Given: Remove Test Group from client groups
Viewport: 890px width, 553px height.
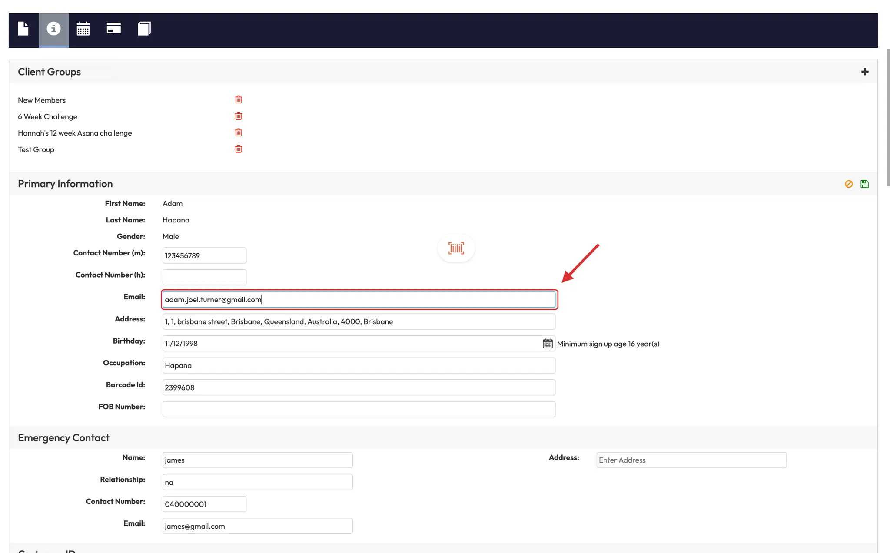Looking at the screenshot, I should click(239, 149).
